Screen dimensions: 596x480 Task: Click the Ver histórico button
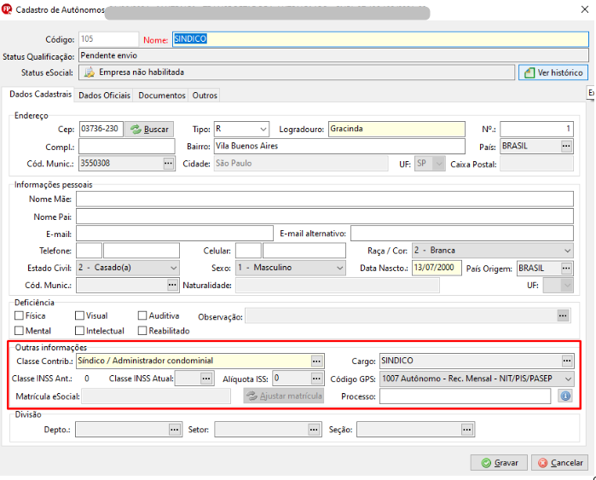(553, 72)
